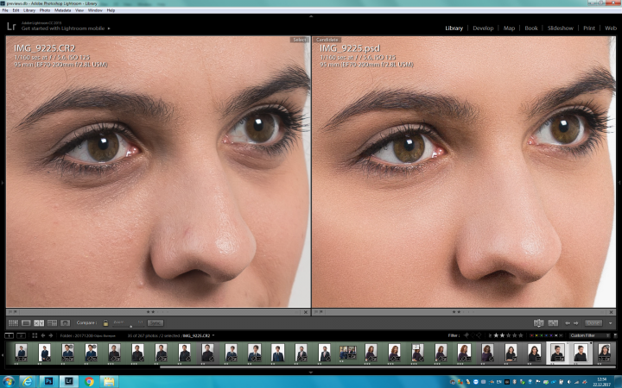
Task: Toggle the flagged filter icon
Action: point(466,335)
